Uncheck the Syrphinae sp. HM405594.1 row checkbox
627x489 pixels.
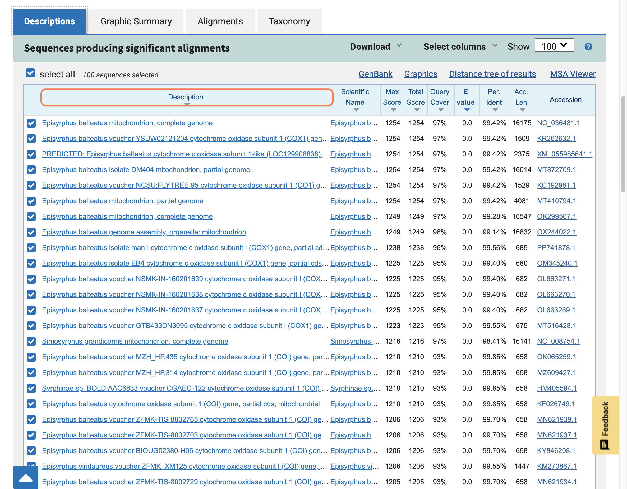[x=31, y=388]
